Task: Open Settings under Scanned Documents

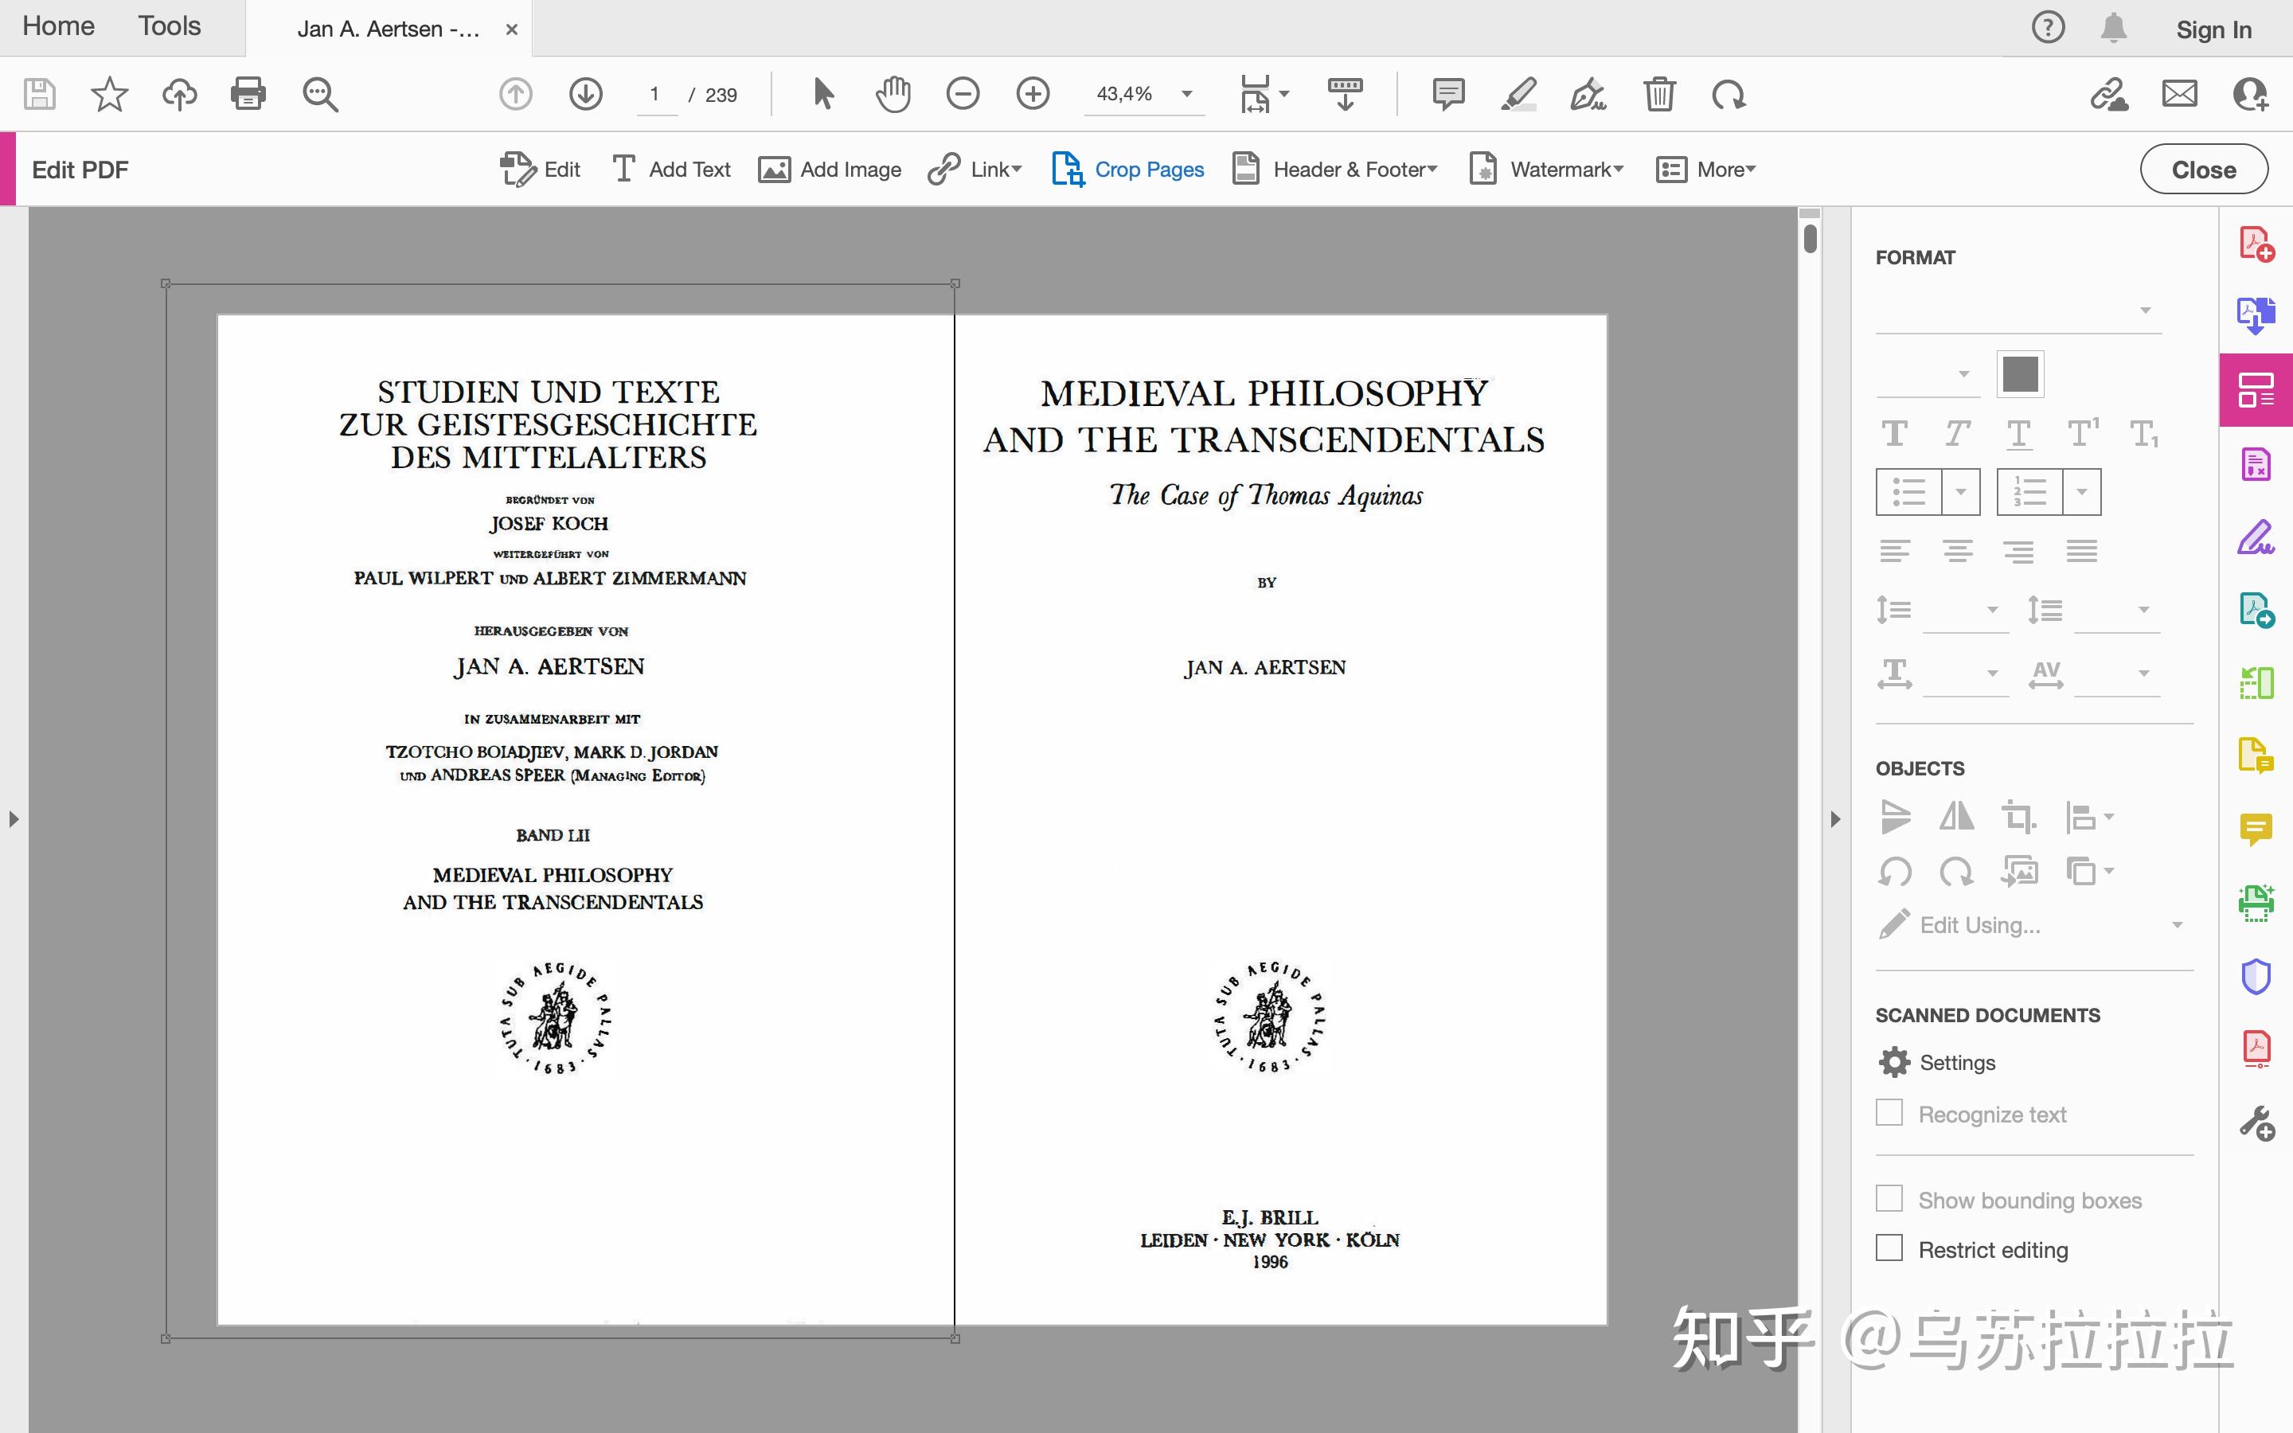Action: tap(1937, 1061)
